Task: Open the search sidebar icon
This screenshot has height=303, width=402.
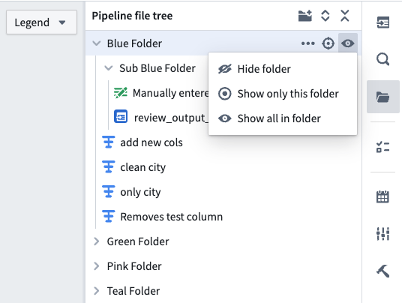Action: click(x=383, y=59)
